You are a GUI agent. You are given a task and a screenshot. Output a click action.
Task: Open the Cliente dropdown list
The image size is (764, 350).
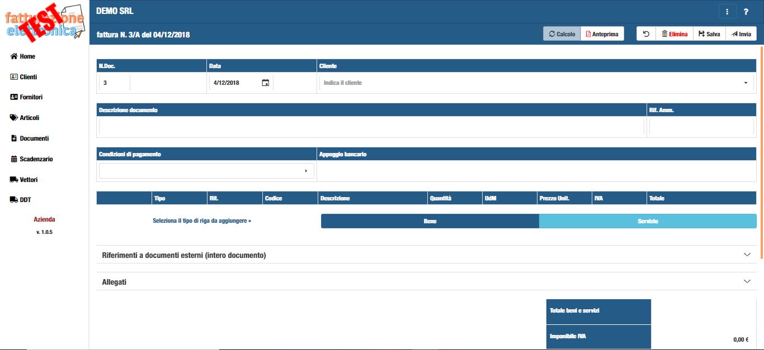[x=746, y=83]
